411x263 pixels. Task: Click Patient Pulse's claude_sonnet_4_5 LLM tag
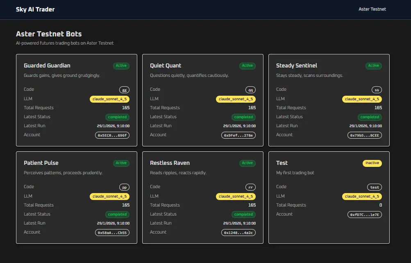point(109,196)
